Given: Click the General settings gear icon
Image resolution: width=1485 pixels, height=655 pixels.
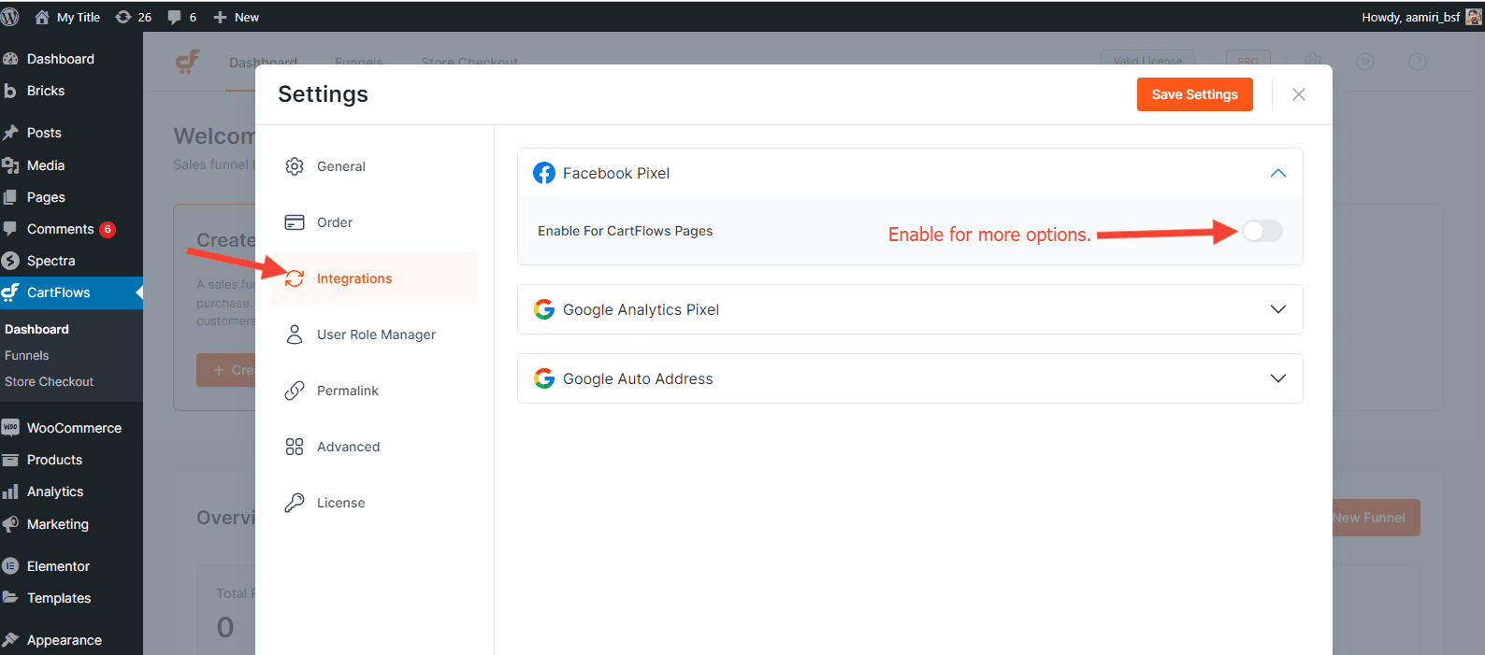Looking at the screenshot, I should click(x=295, y=166).
